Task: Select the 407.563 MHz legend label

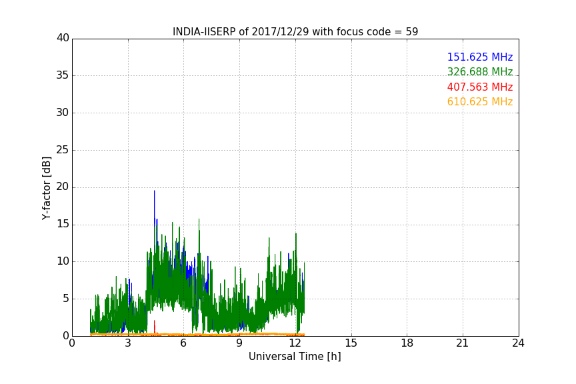Action: (480, 87)
